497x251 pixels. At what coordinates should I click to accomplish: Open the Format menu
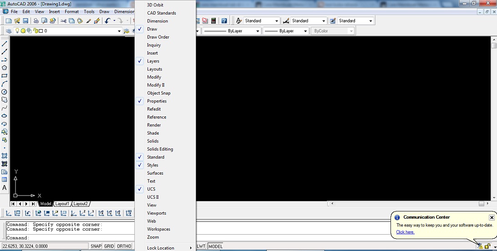(71, 11)
